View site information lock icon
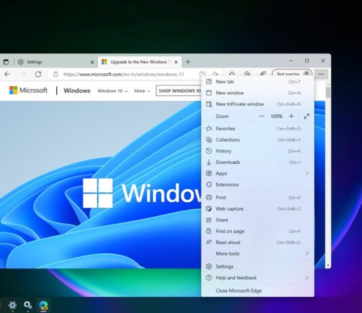This screenshot has width=362, height=313. click(56, 74)
